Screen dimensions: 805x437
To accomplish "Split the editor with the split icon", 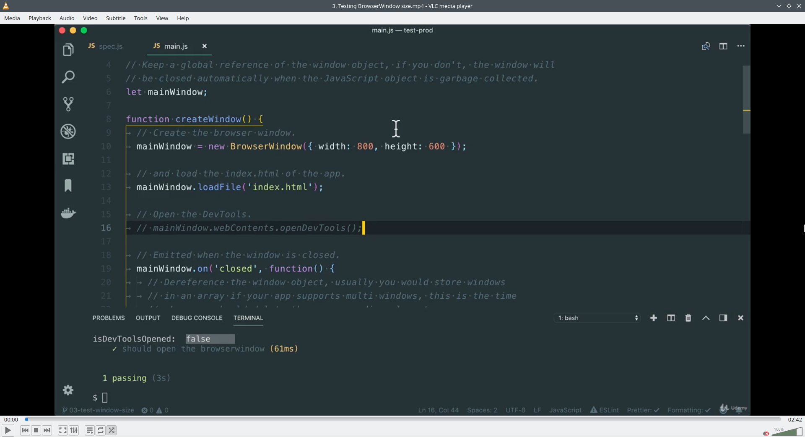I will pyautogui.click(x=723, y=46).
